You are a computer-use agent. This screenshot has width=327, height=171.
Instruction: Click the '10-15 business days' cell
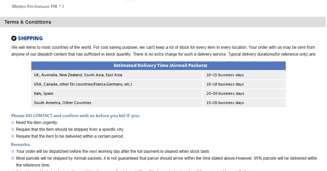(244, 75)
